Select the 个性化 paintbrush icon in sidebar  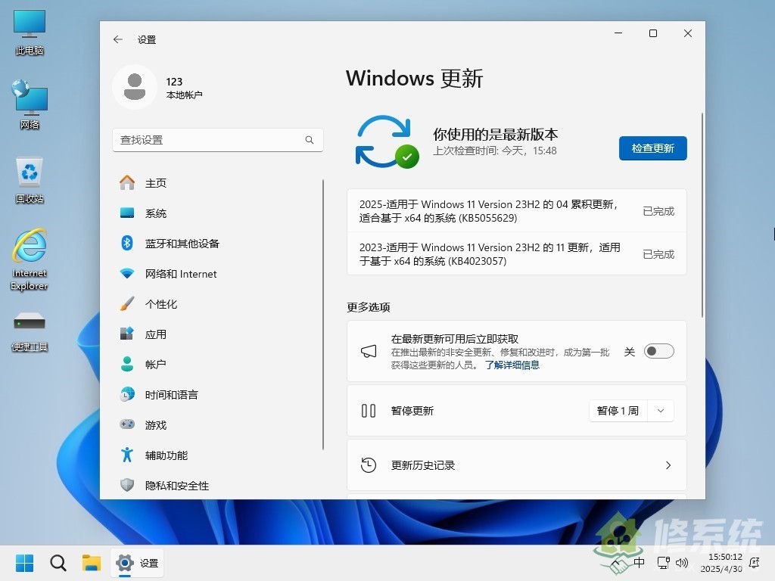(129, 303)
